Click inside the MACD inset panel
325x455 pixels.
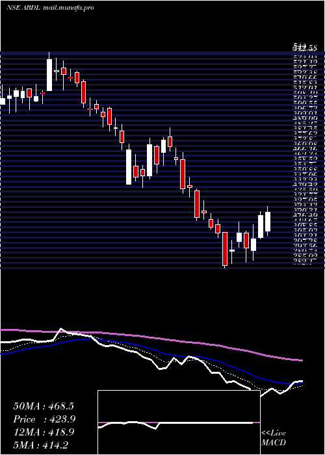[x=179, y=422]
